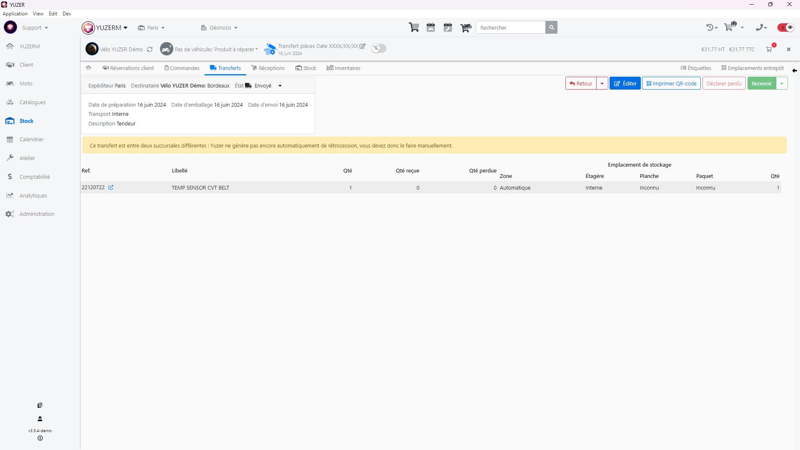The image size is (800, 450).
Task: Switch to the Réceptions tab
Action: point(268,68)
